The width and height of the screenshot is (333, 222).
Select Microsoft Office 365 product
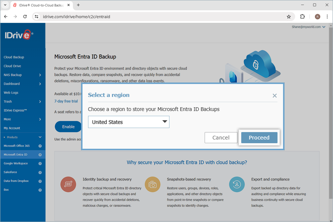[17, 146]
